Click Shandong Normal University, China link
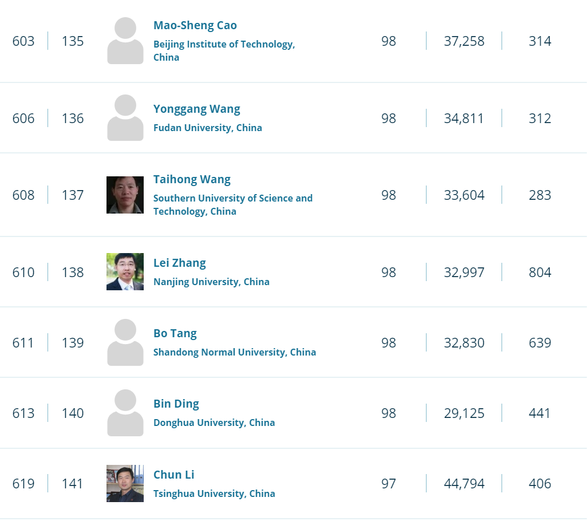Image resolution: width=588 pixels, height=521 pixels. pos(234,352)
